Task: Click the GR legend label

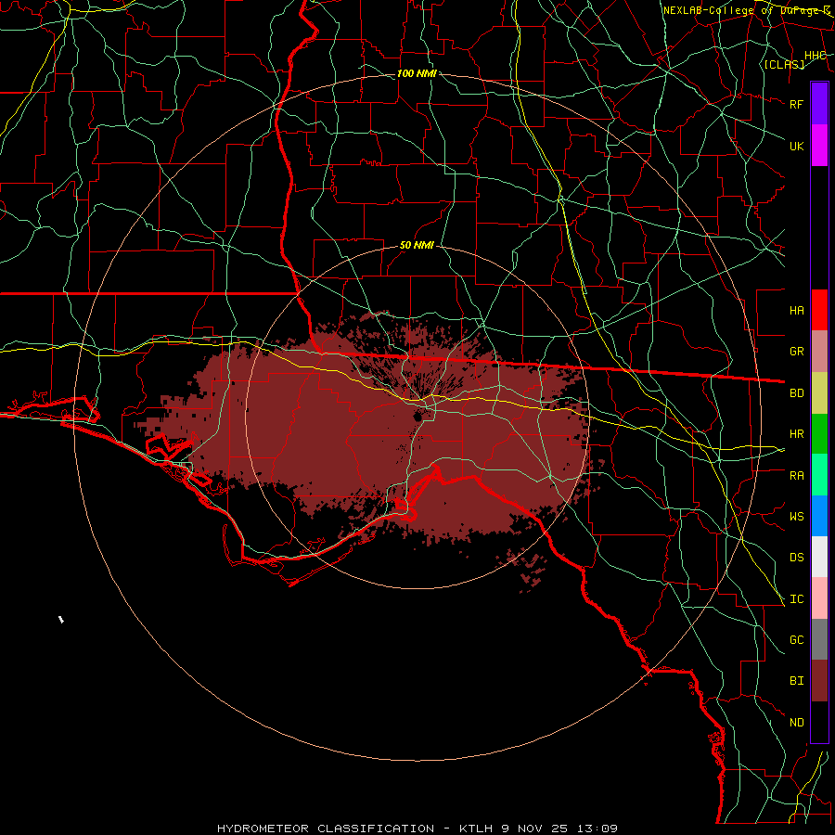Action: (797, 352)
